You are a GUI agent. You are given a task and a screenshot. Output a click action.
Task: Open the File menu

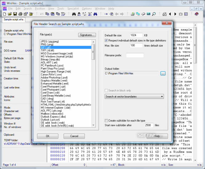[10, 9]
